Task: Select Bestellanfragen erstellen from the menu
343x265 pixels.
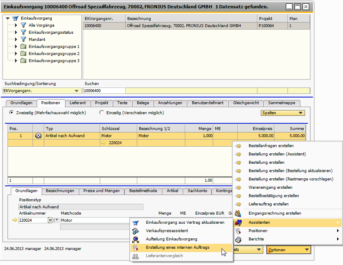Action: [271, 146]
